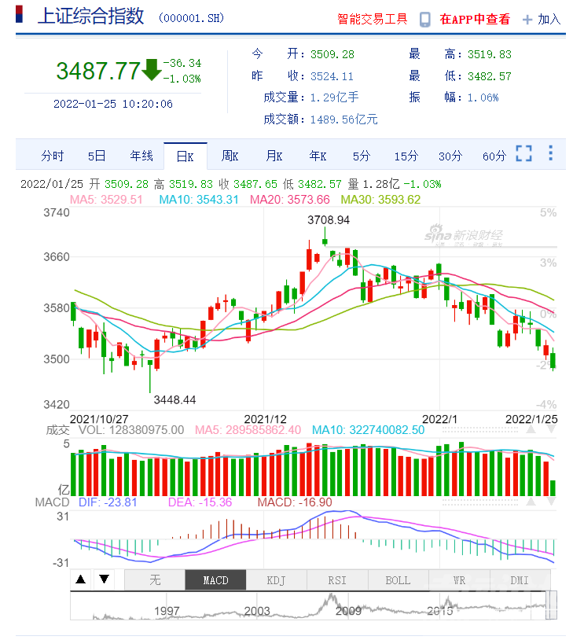Image resolution: width=584 pixels, height=640 pixels.
Task: Click the timeline range slider handle
Action: tap(552, 605)
